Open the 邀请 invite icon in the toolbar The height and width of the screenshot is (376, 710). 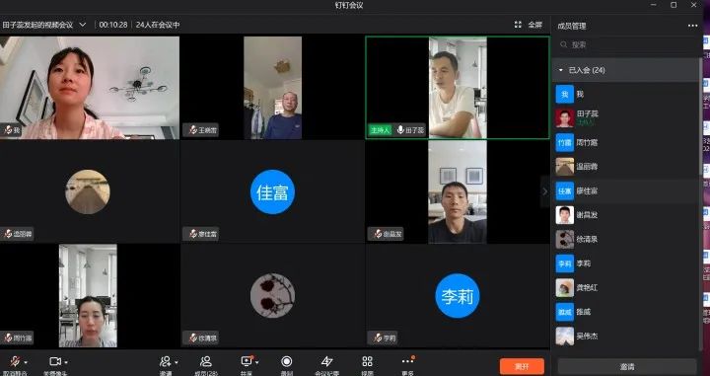[x=166, y=361]
